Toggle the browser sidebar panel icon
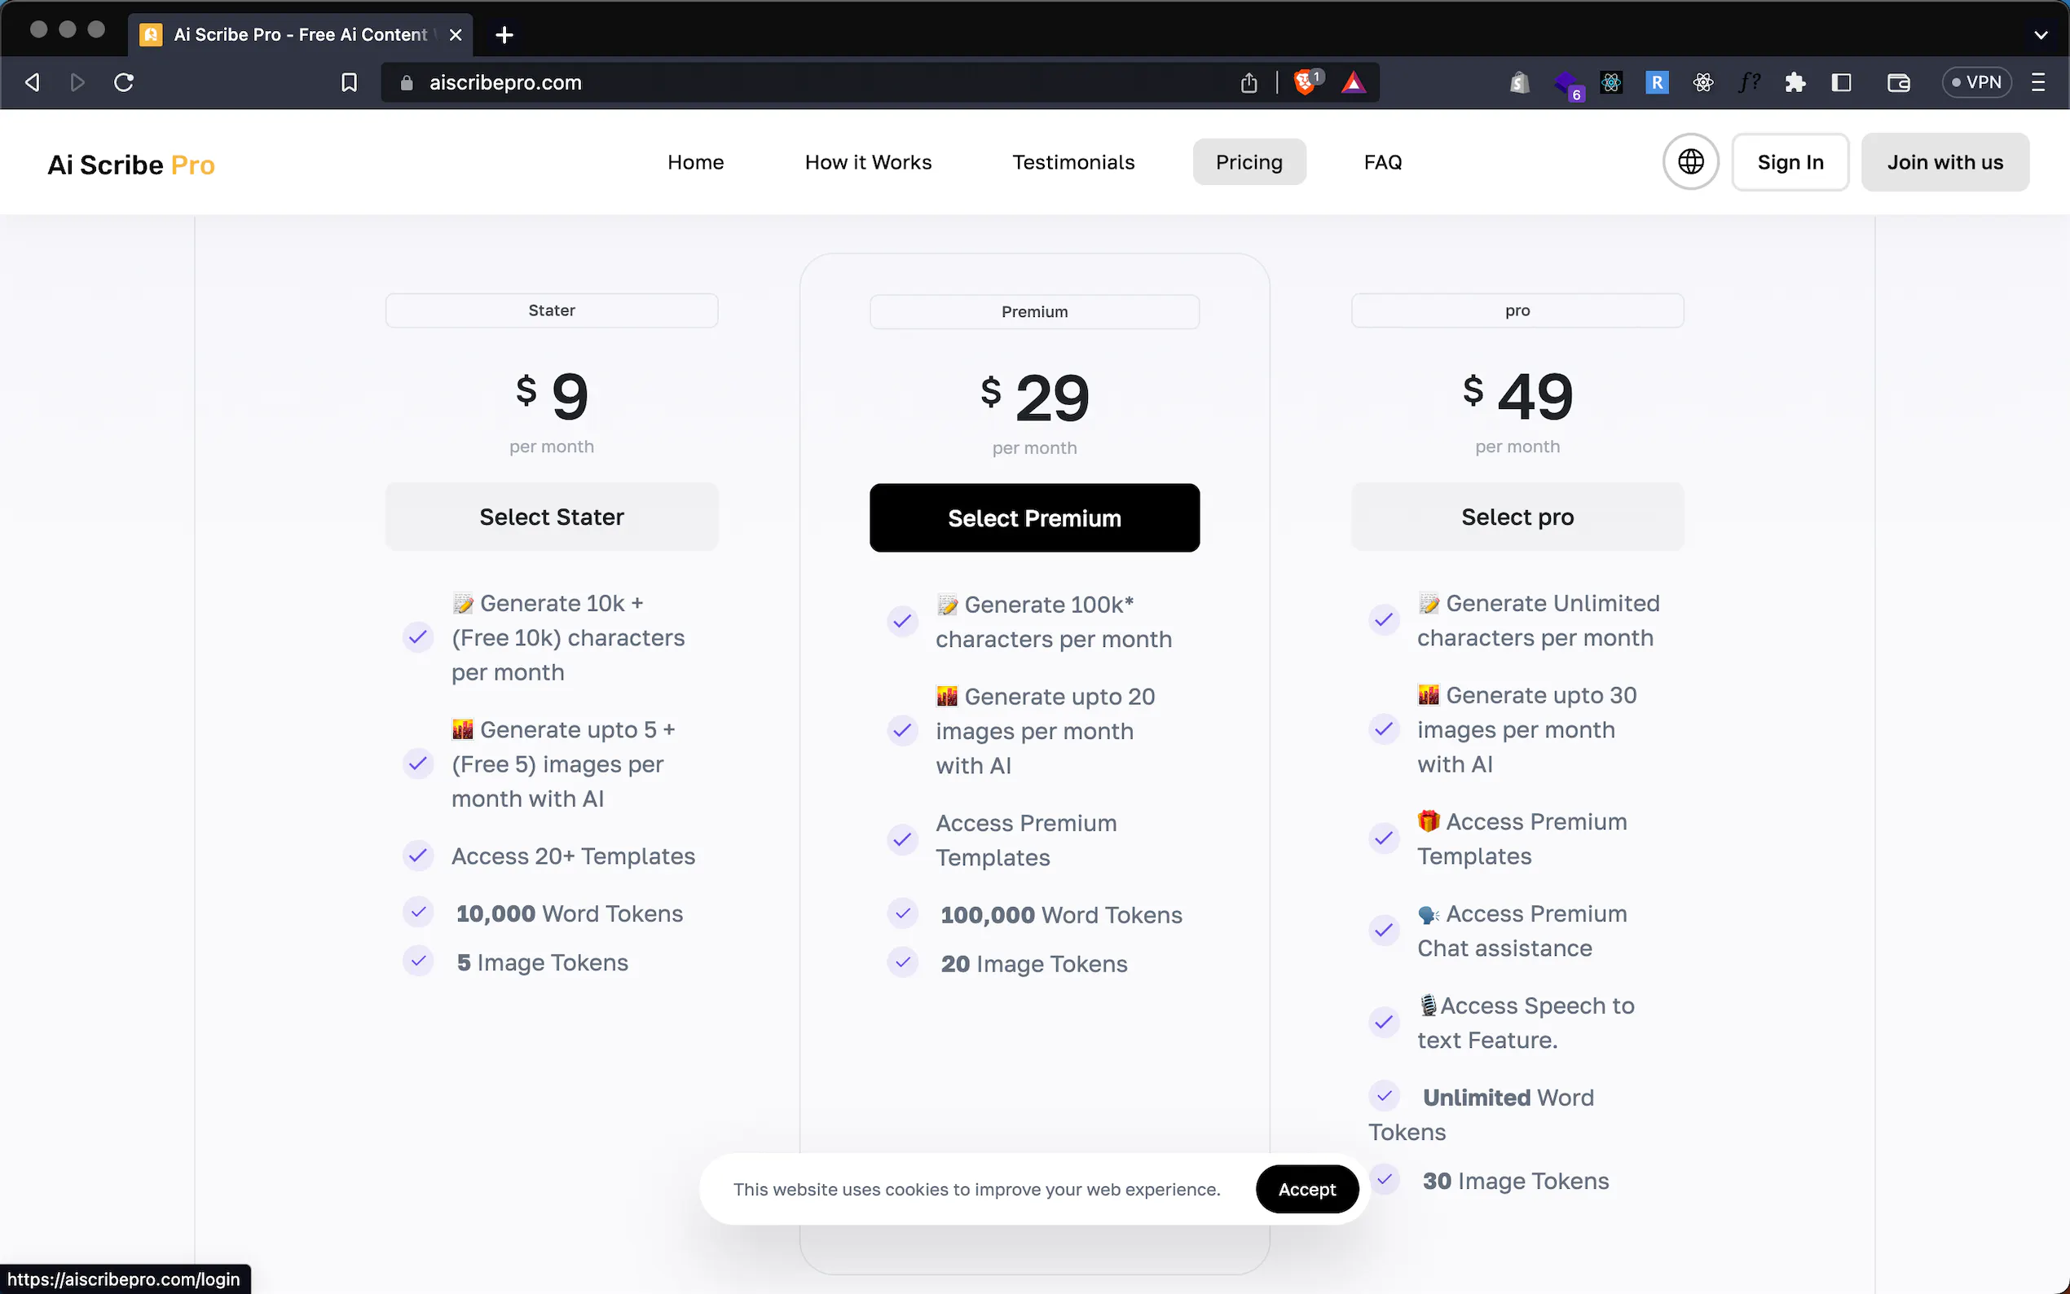This screenshot has height=1294, width=2070. (x=1841, y=82)
